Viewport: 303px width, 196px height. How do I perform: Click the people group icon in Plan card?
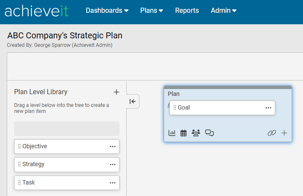[196, 133]
